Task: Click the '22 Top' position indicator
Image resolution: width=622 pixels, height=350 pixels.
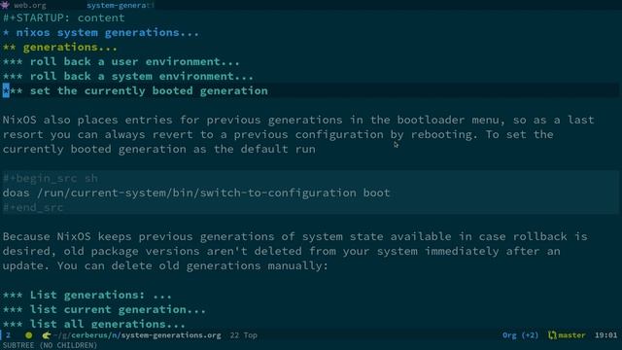Action: coord(244,335)
